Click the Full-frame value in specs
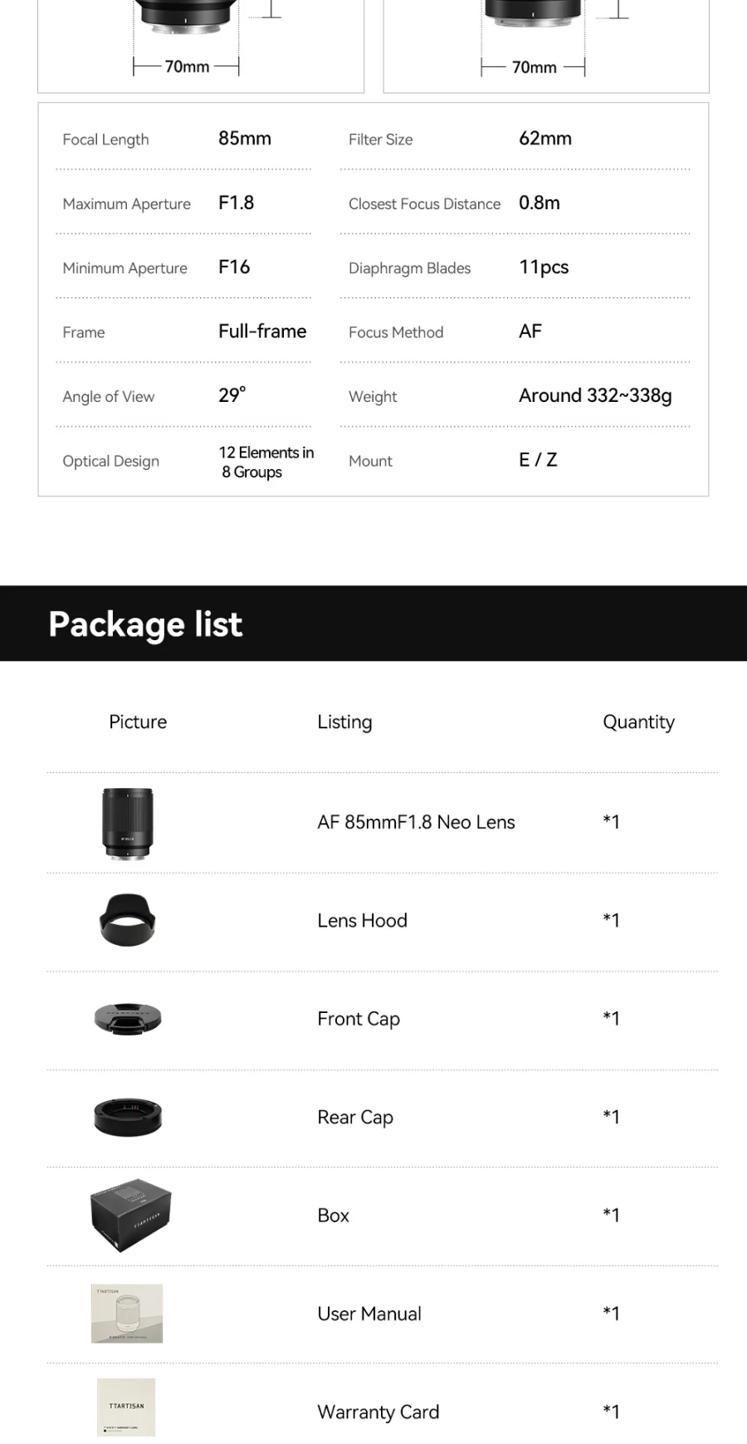The height and width of the screenshot is (1444, 747). coord(262,331)
